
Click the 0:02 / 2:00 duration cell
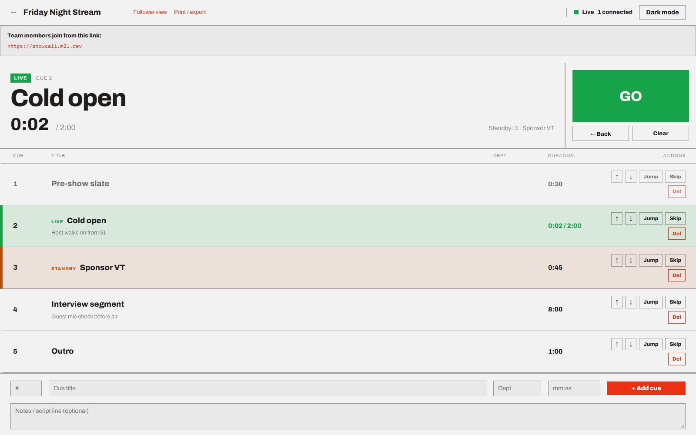(565, 226)
